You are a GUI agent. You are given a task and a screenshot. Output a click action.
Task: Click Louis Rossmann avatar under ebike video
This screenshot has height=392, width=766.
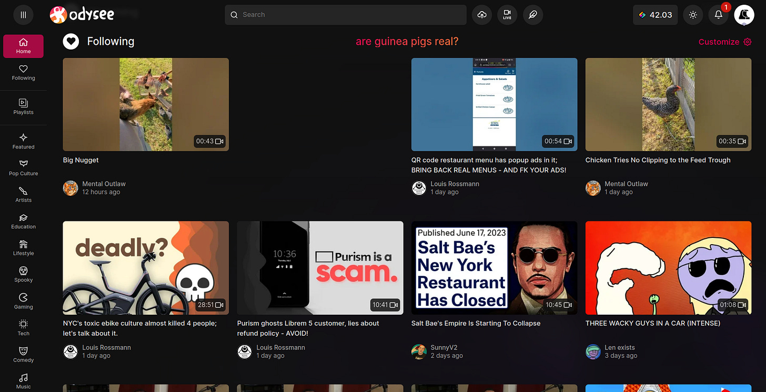tap(70, 351)
